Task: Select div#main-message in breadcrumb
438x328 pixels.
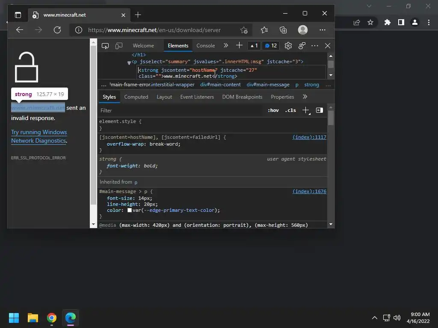Action: coord(268,85)
